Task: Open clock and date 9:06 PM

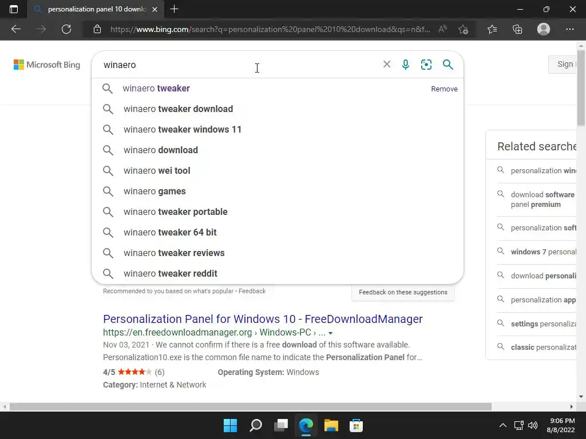Action: 562,425
